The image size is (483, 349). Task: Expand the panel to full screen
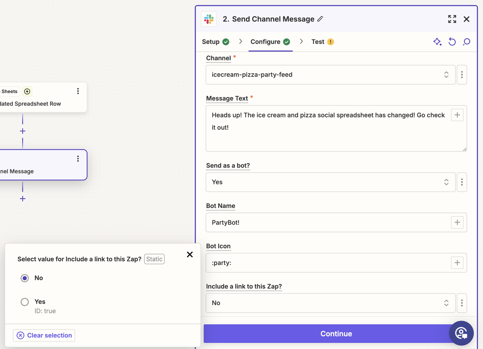click(452, 19)
